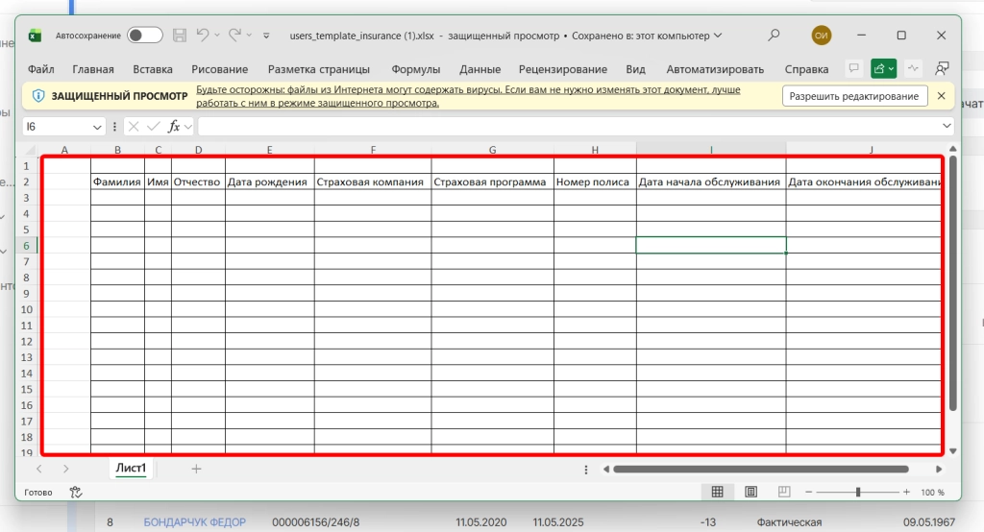
Task: Add a new sheet with plus icon
Action: 196,469
